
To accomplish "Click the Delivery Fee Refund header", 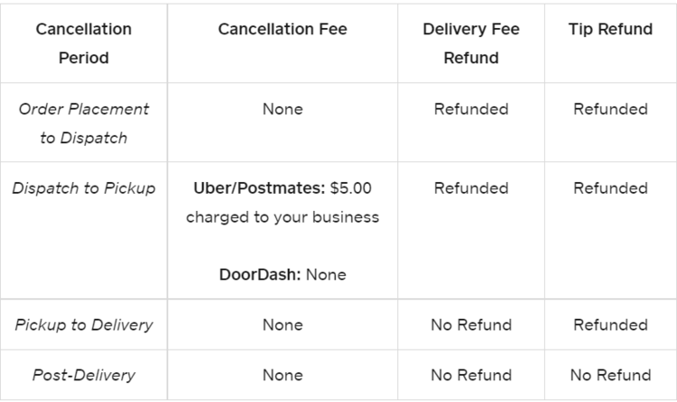I will (471, 43).
